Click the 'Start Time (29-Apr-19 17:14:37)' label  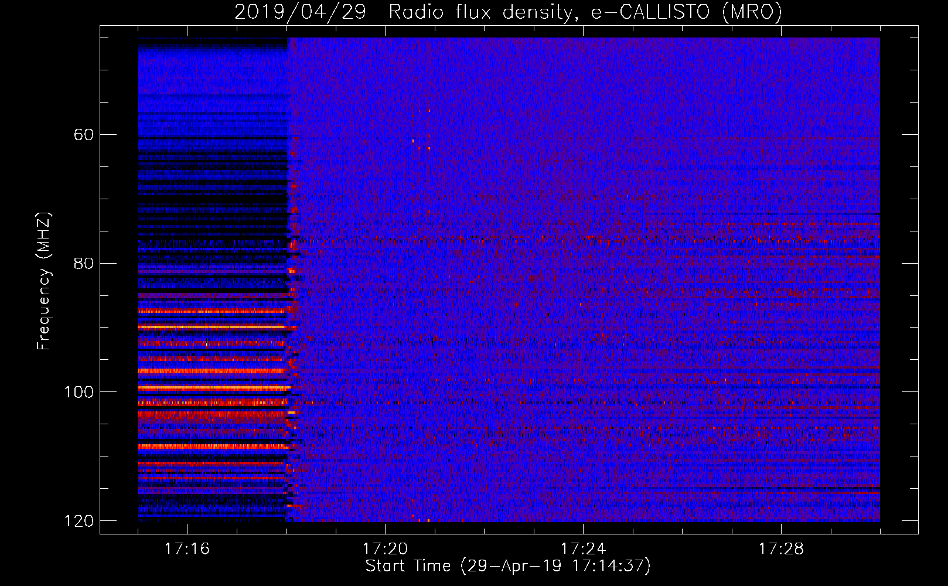pyautogui.click(x=508, y=566)
